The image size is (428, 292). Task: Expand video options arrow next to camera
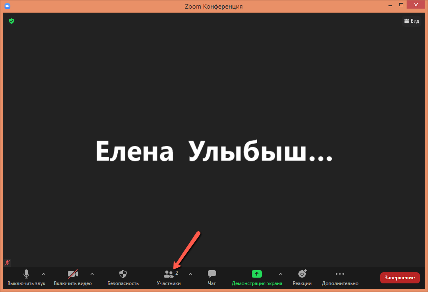(x=92, y=274)
